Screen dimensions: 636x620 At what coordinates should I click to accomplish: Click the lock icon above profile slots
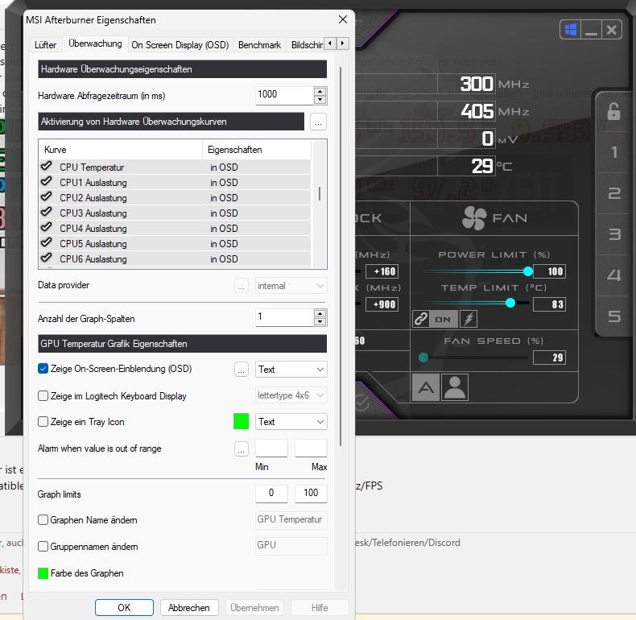[613, 111]
